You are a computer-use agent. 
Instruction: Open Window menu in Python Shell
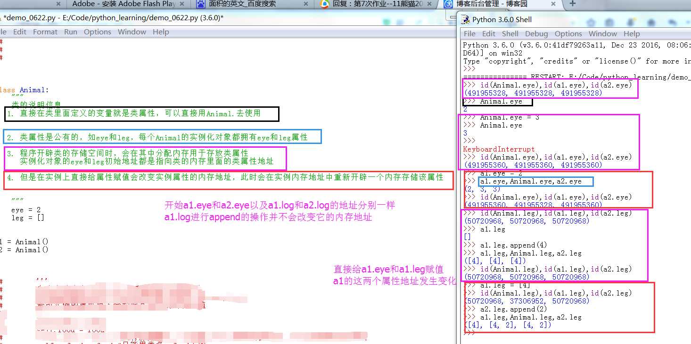(603, 34)
